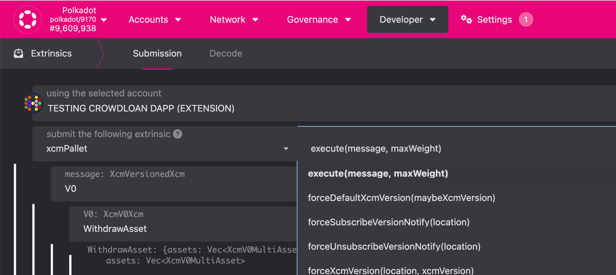Open Settings from the top bar
616x275 pixels.
pos(494,20)
